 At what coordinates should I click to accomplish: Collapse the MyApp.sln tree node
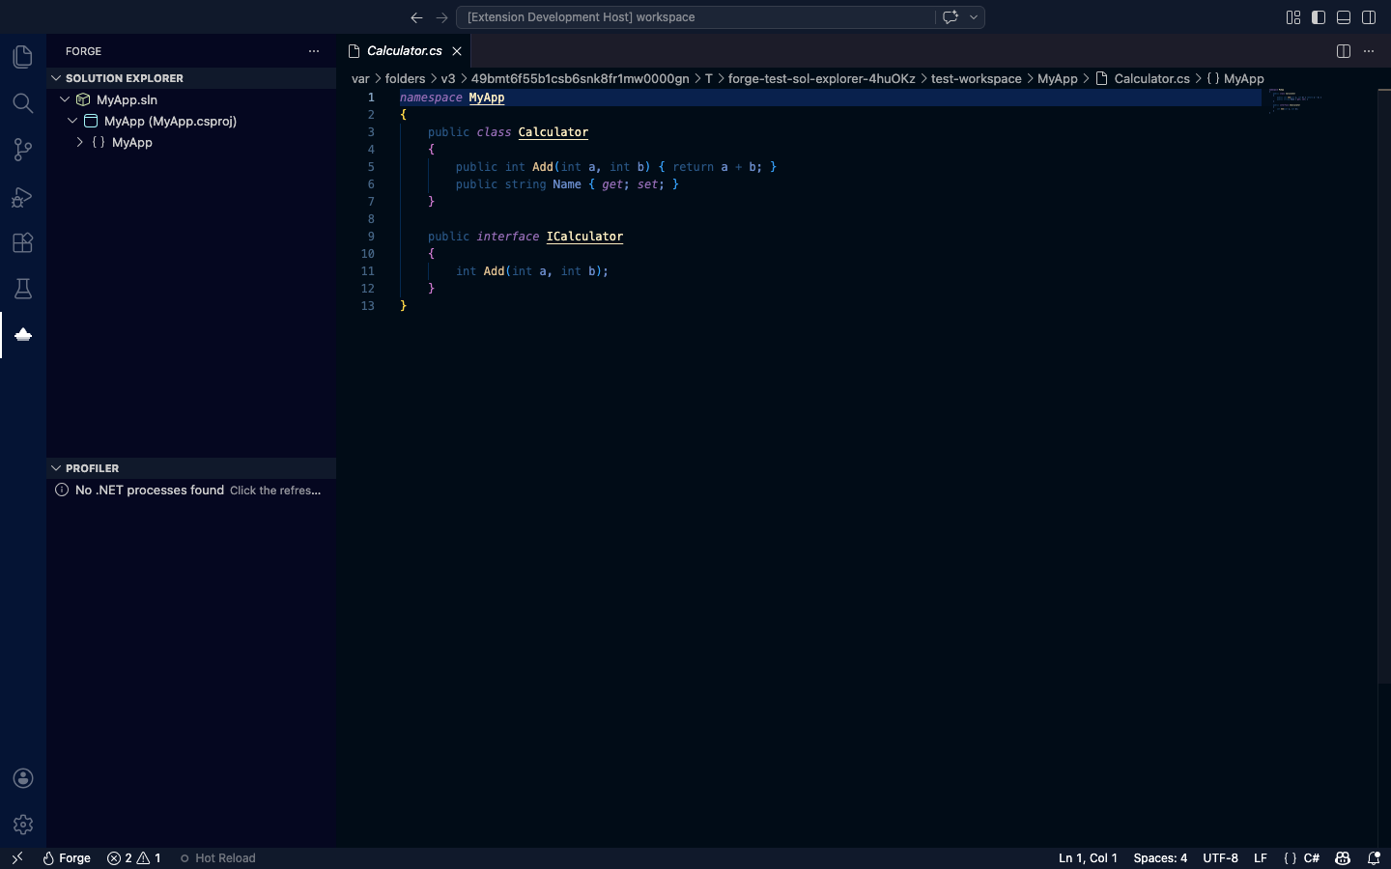[x=65, y=99]
